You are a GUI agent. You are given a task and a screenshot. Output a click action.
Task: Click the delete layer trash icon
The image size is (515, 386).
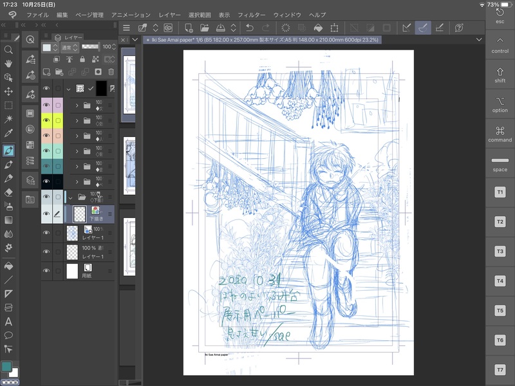111,71
